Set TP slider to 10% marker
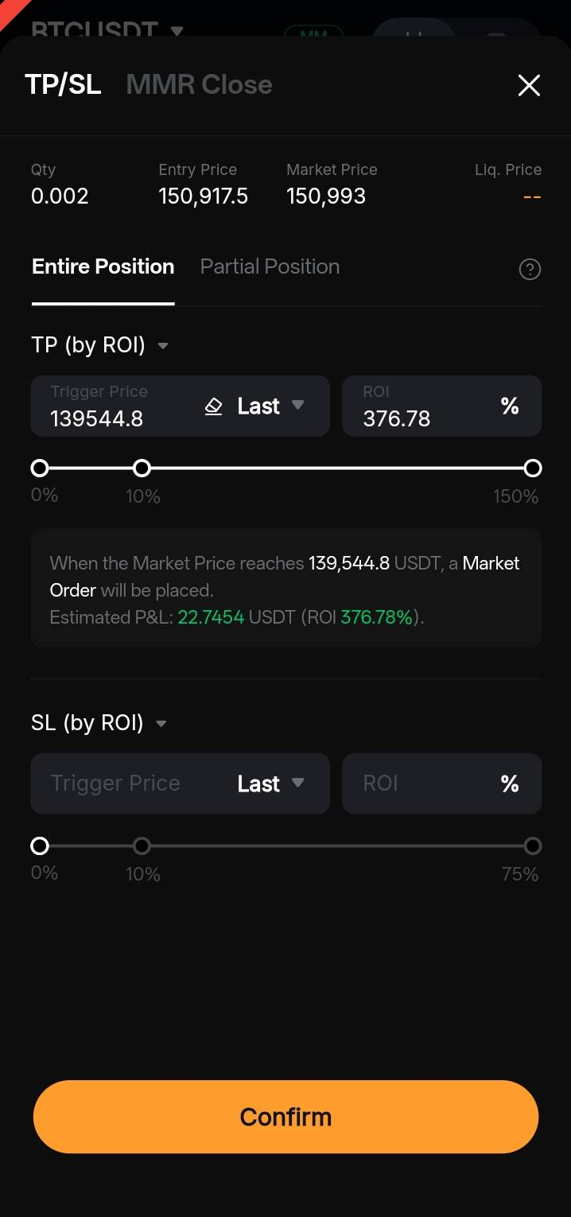Viewport: 571px width, 1217px height. 142,468
